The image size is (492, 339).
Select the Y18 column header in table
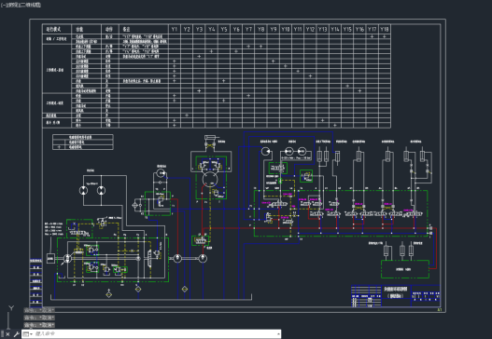coord(385,29)
